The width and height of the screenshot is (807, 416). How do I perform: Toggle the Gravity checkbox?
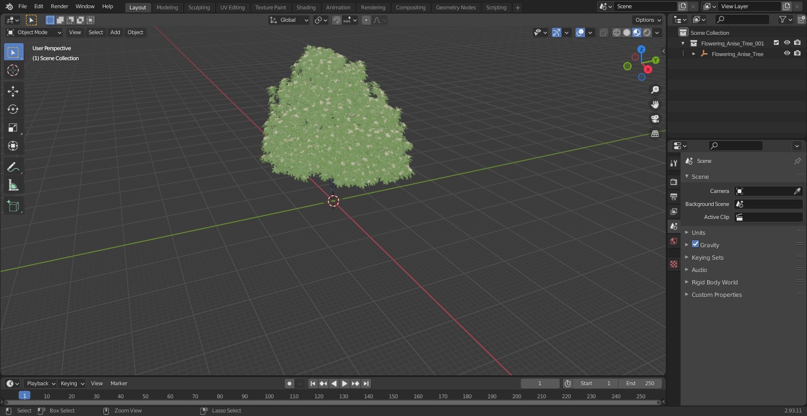click(695, 244)
